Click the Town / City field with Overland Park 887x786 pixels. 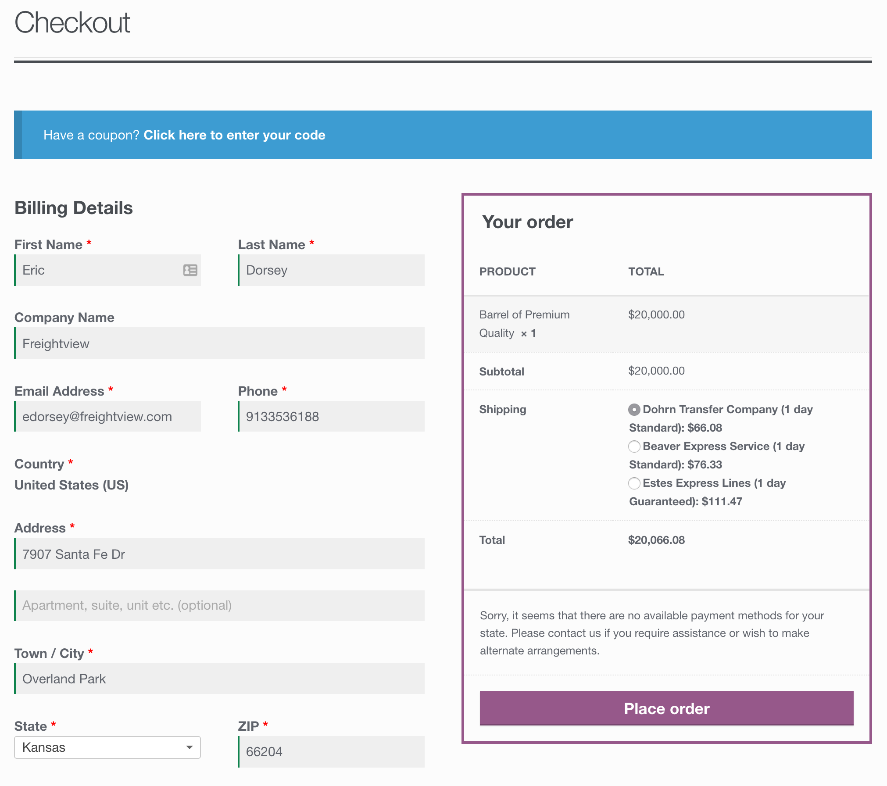[x=219, y=679]
